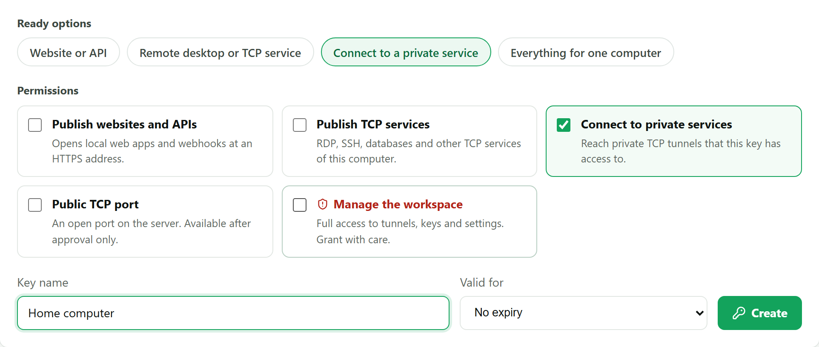Screen dimensions: 819x347
Task: Select the Website or API preset
Action: (x=69, y=52)
